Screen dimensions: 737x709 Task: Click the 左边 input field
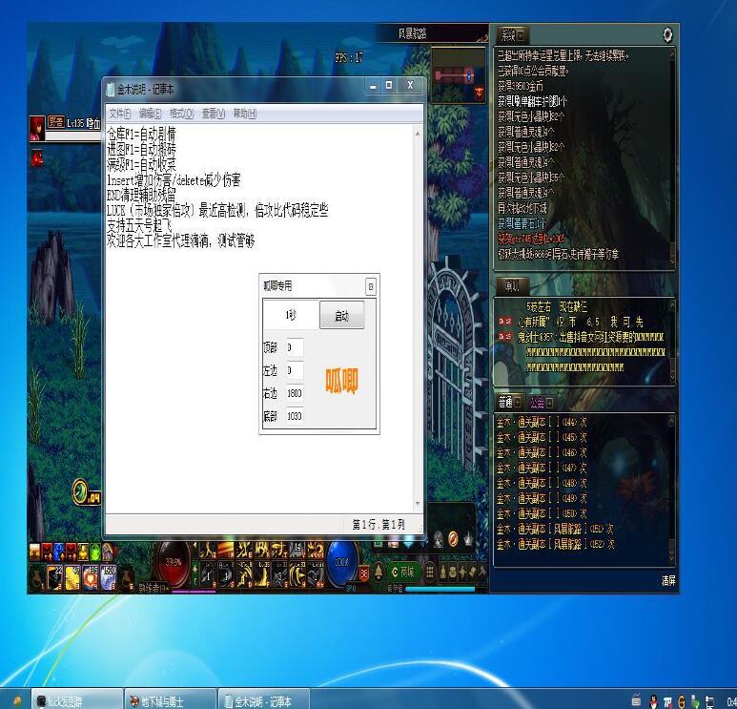(x=295, y=371)
